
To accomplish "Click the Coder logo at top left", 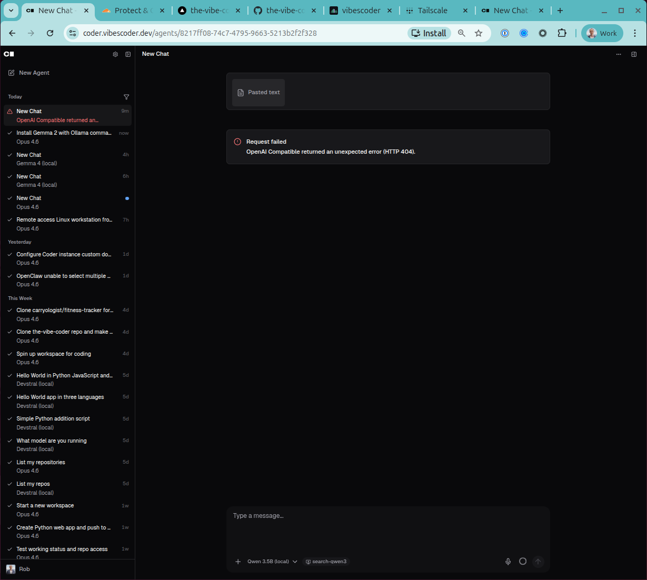I will point(9,54).
